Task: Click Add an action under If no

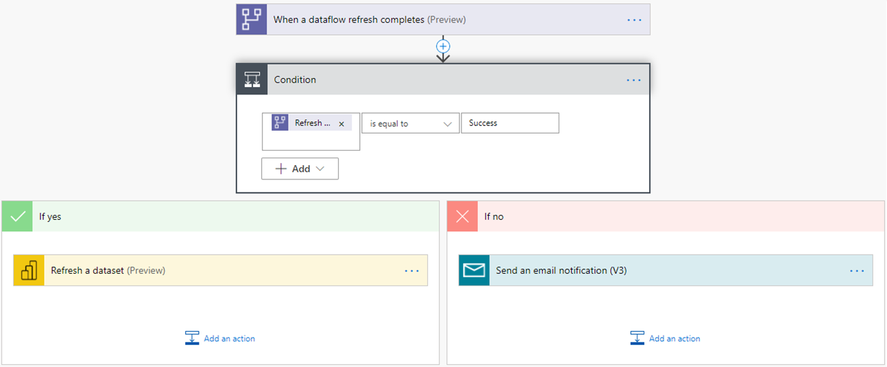Action: tap(674, 338)
